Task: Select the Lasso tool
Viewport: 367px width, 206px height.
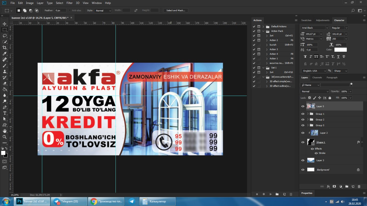Action: [5, 36]
